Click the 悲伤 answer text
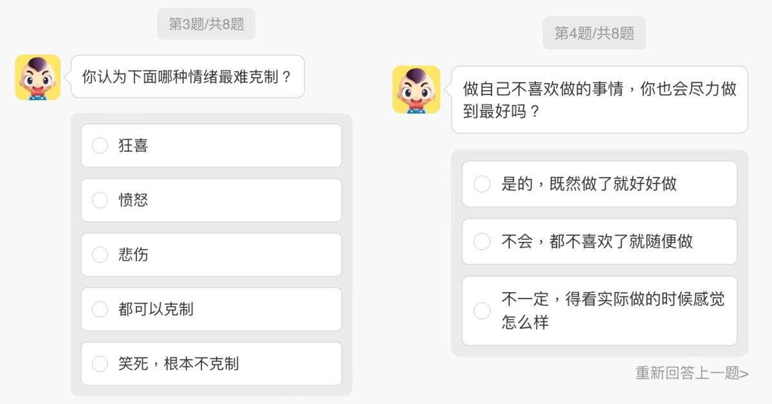The height and width of the screenshot is (404, 772). click(133, 255)
